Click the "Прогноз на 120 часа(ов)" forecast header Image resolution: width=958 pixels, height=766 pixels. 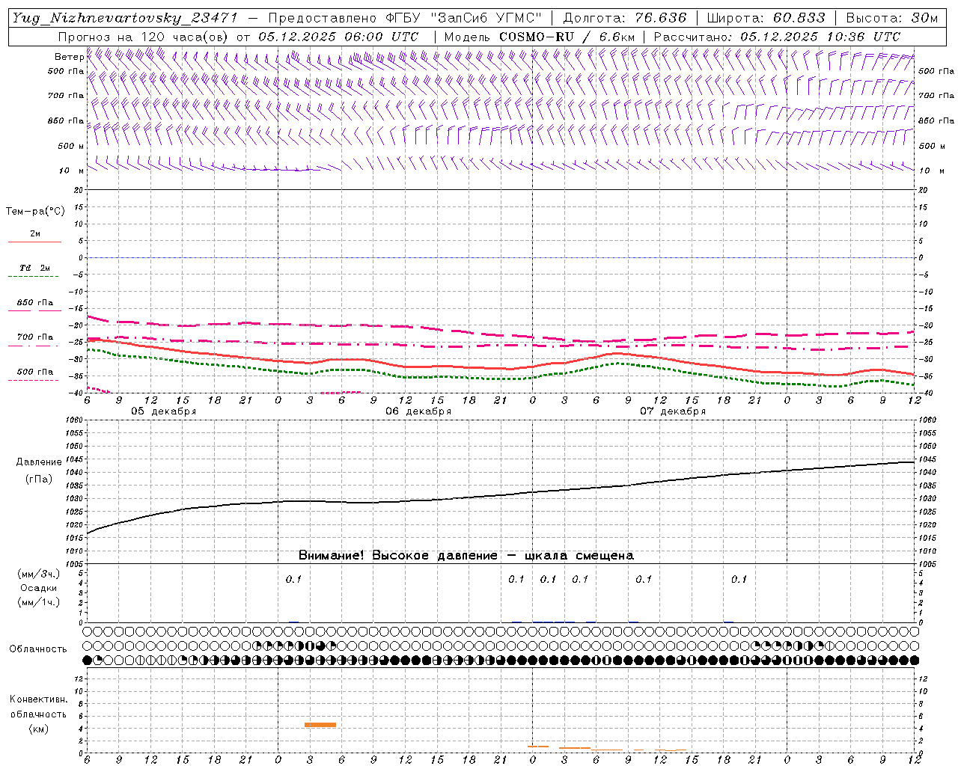click(x=144, y=37)
